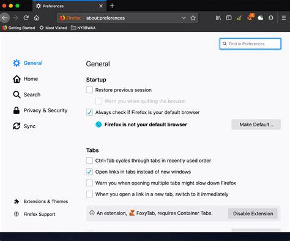This screenshot has height=241, width=290.
Task: Close the Preferences tab
Action: pos(101,6)
